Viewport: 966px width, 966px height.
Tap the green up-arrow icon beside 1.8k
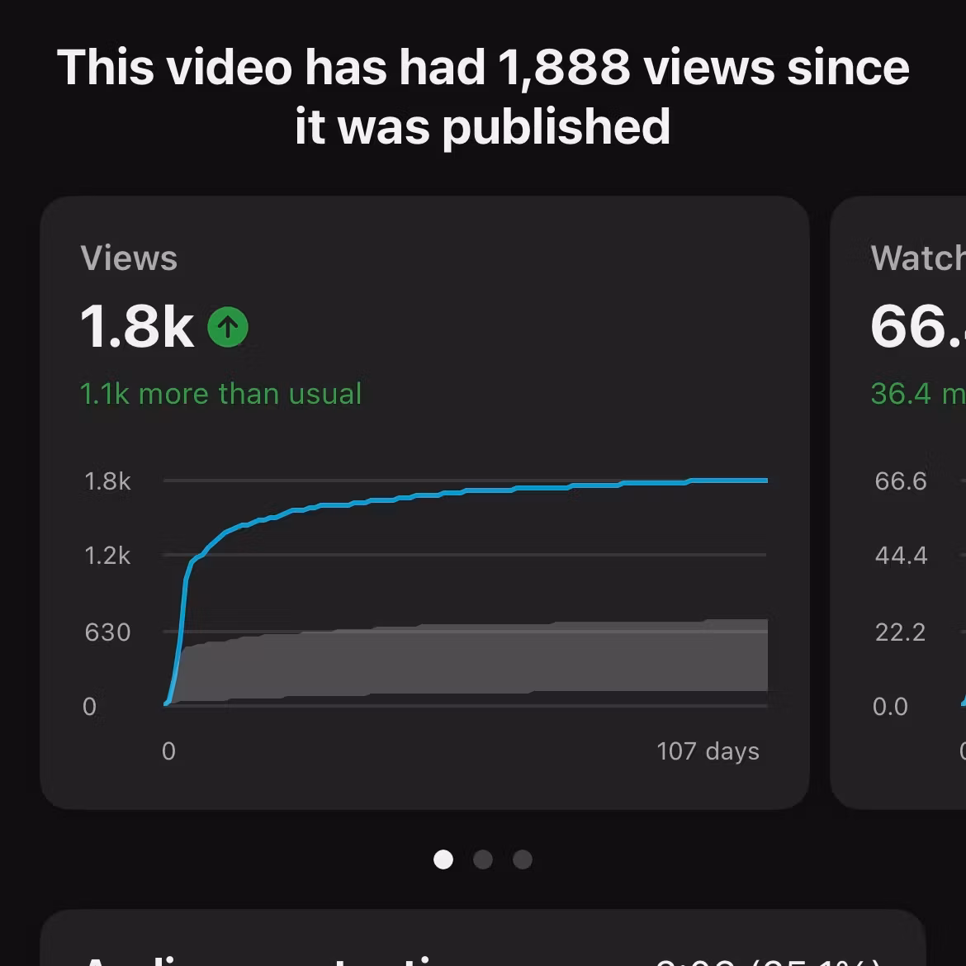point(228,327)
